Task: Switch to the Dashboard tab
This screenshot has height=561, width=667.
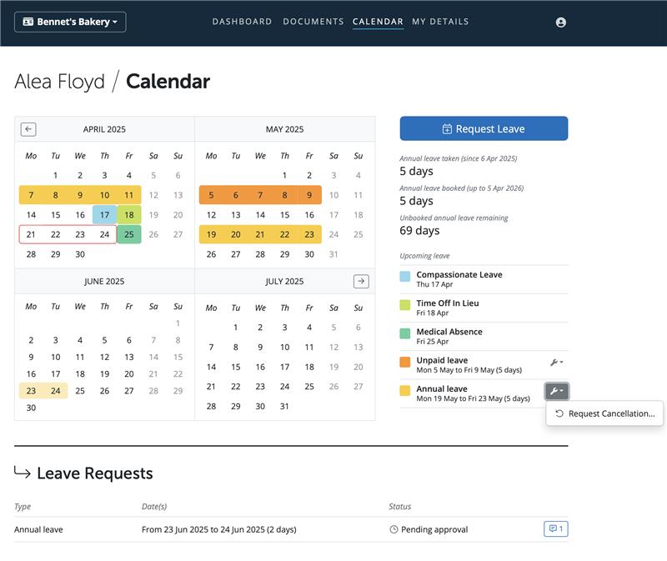Action: (x=242, y=22)
